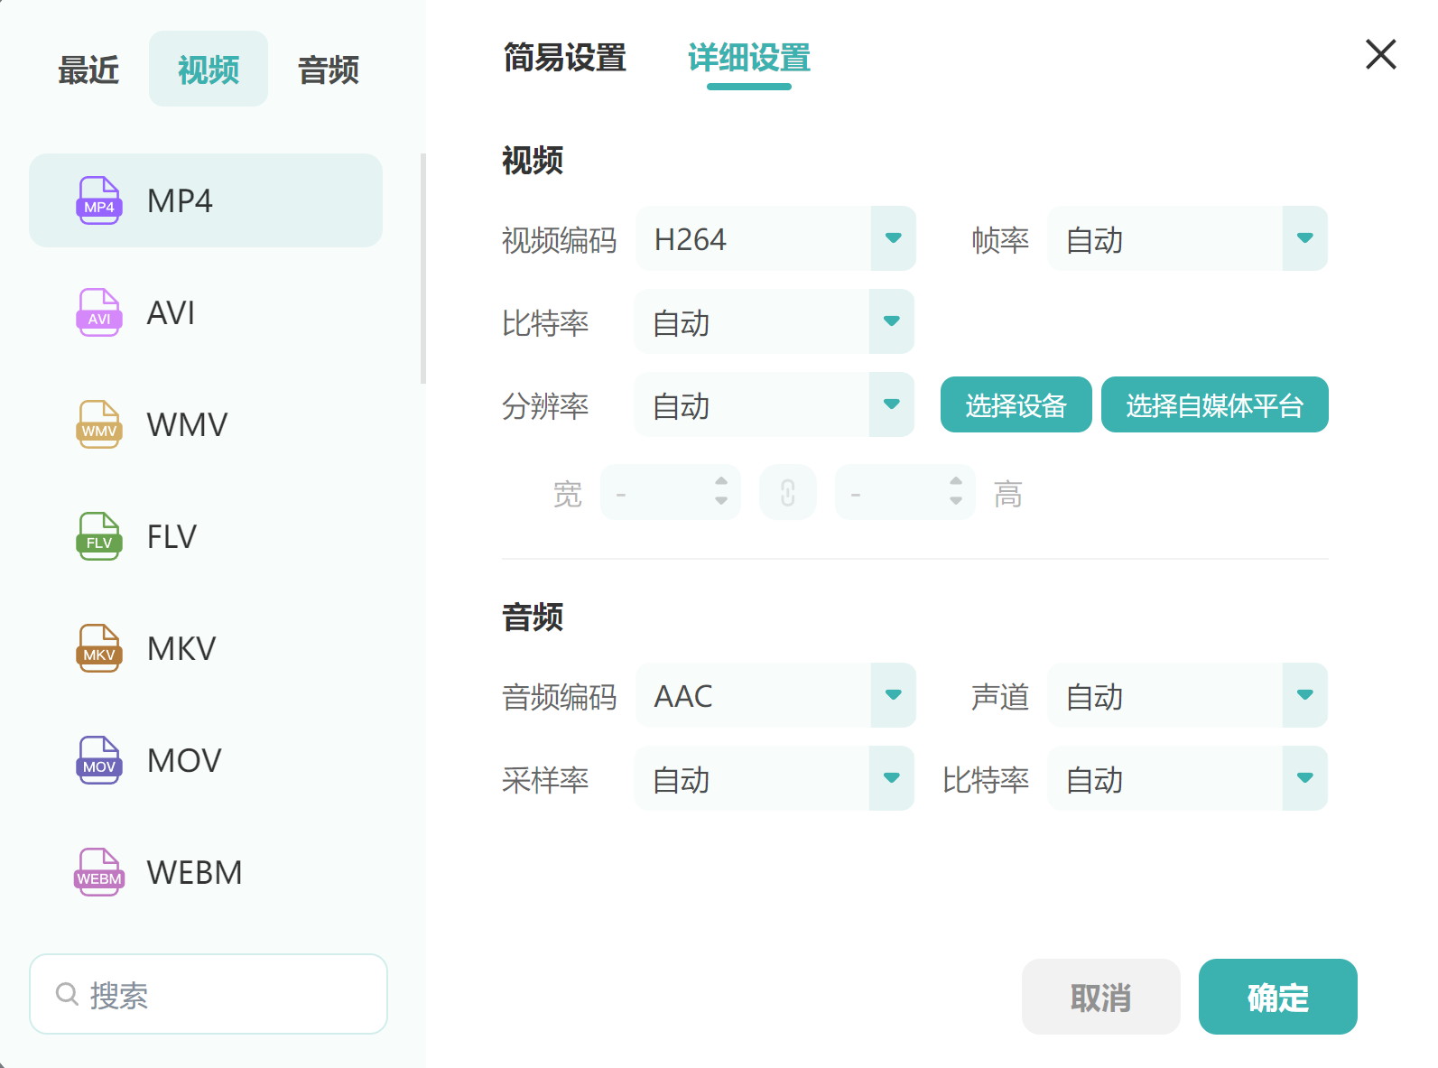The width and height of the screenshot is (1438, 1068).
Task: Toggle the aspect ratio lock link icon
Action: (x=788, y=493)
